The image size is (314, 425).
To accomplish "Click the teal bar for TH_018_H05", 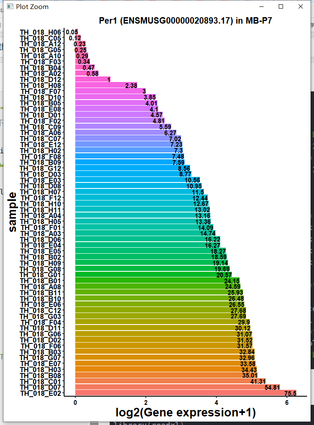I will pyautogui.click(x=143, y=222).
